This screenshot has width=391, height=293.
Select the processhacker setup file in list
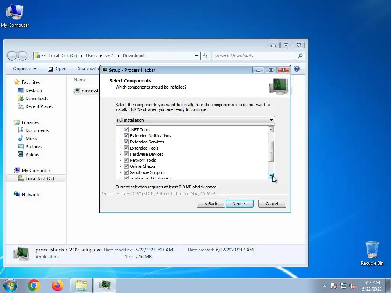(x=87, y=91)
